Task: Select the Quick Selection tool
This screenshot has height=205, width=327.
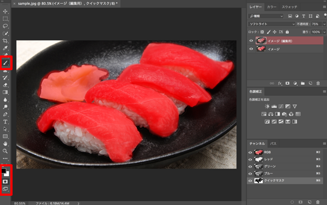Action: (x=5, y=33)
